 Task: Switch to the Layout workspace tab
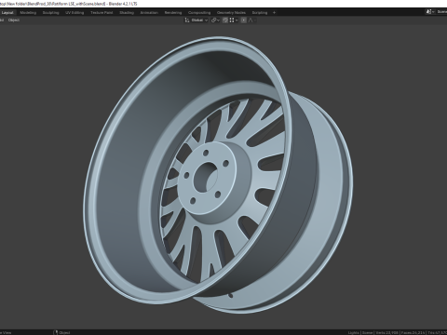point(7,13)
